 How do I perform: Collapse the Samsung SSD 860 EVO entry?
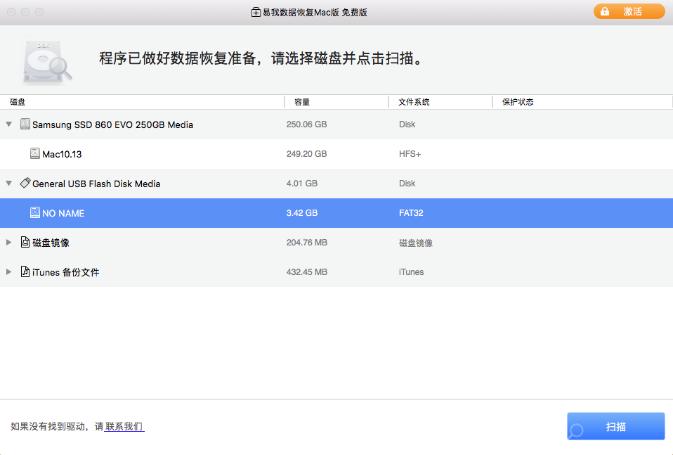pyautogui.click(x=8, y=124)
